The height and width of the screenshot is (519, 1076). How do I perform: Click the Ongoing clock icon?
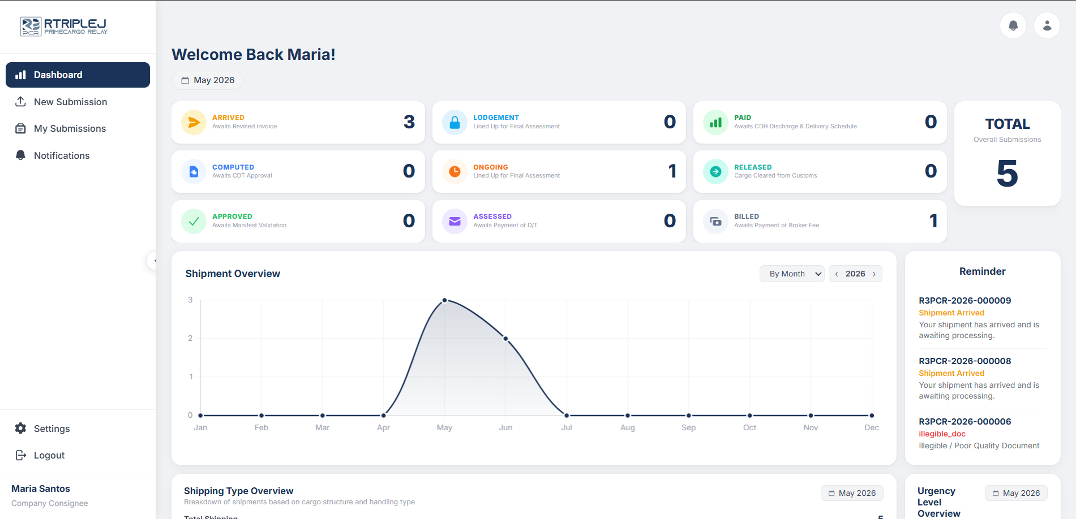455,171
